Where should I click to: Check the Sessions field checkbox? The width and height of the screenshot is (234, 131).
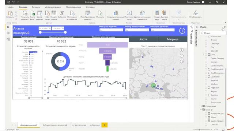[x=206, y=95]
